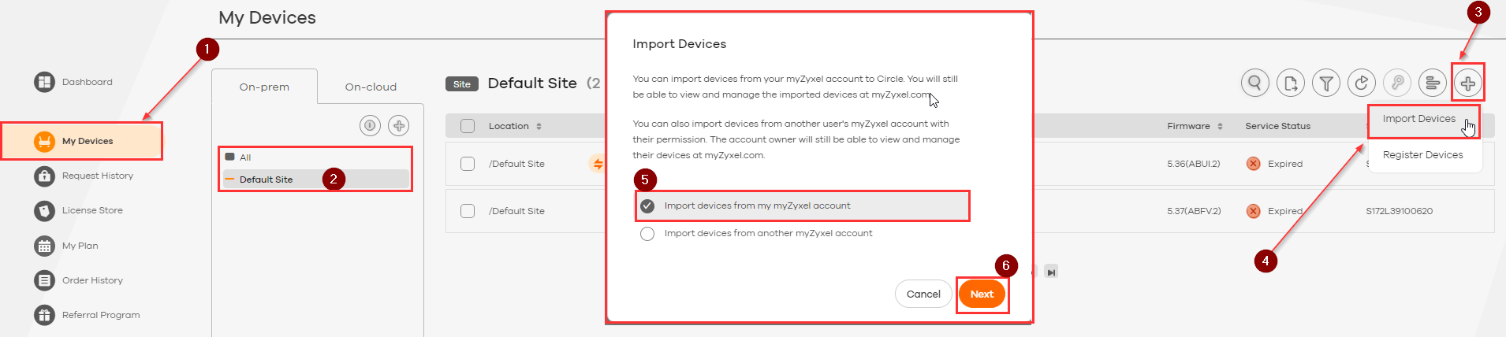Choose Register Devices from the dropdown menu
The width and height of the screenshot is (1506, 337).
click(x=1422, y=155)
